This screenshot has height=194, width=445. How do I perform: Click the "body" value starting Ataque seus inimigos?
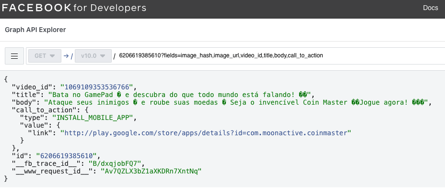(x=236, y=102)
